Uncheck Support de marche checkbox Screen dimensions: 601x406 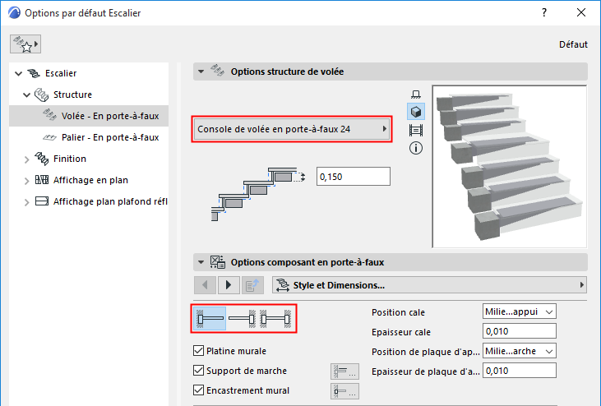[198, 371]
